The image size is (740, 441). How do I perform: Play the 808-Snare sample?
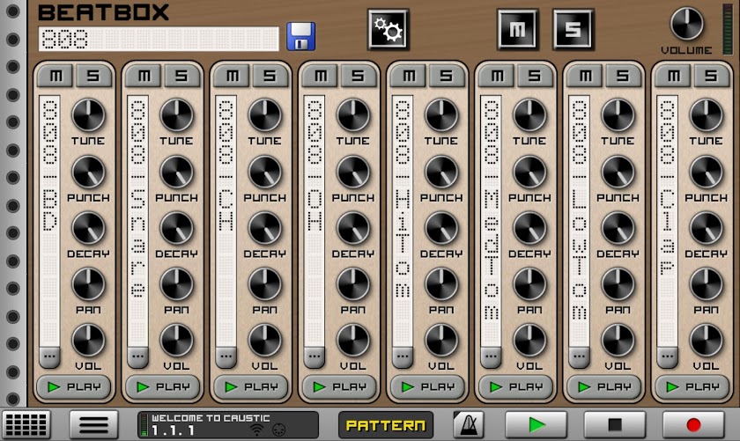coord(162,387)
